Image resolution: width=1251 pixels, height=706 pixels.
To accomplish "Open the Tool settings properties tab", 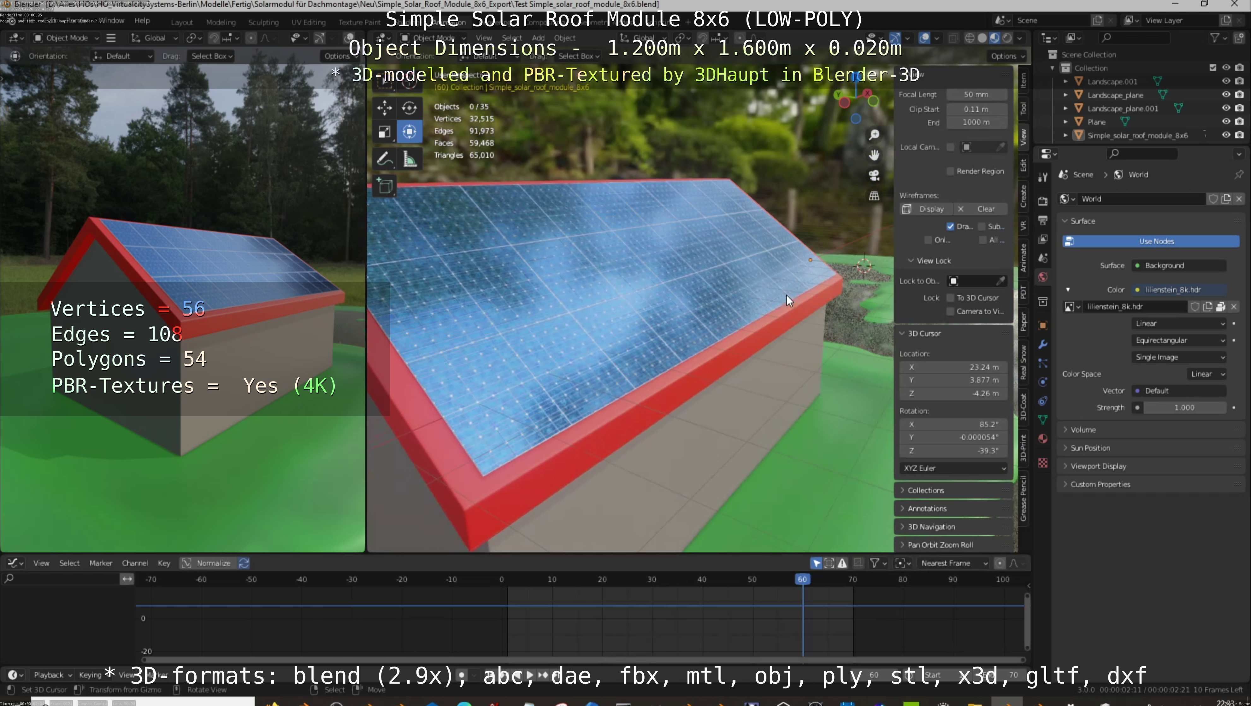I will coord(1043,178).
